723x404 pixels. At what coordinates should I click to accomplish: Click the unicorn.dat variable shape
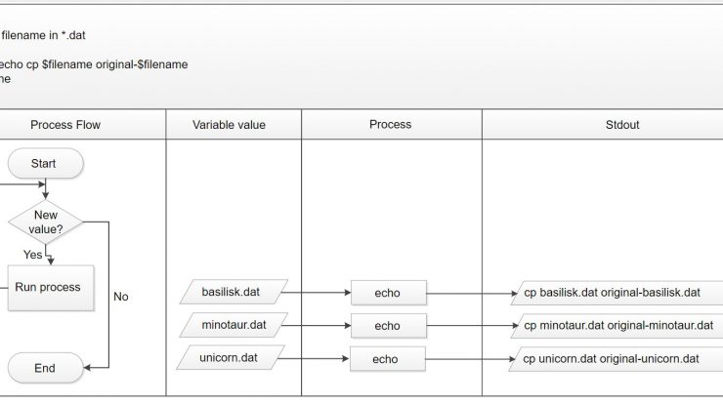[x=231, y=358]
